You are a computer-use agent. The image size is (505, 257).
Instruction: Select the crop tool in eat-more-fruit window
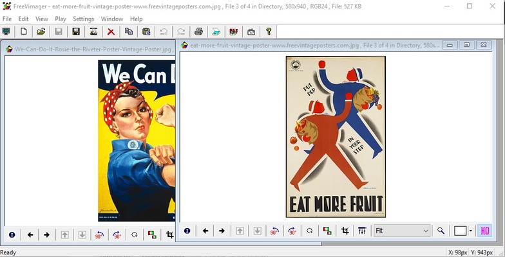coord(345,231)
